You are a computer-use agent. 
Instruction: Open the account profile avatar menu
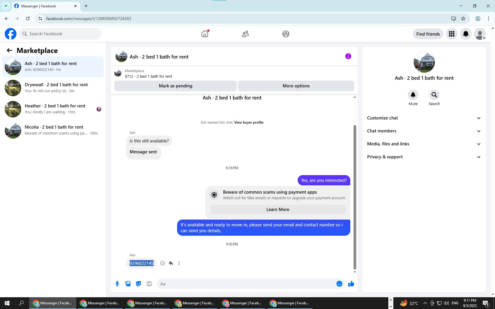[480, 34]
